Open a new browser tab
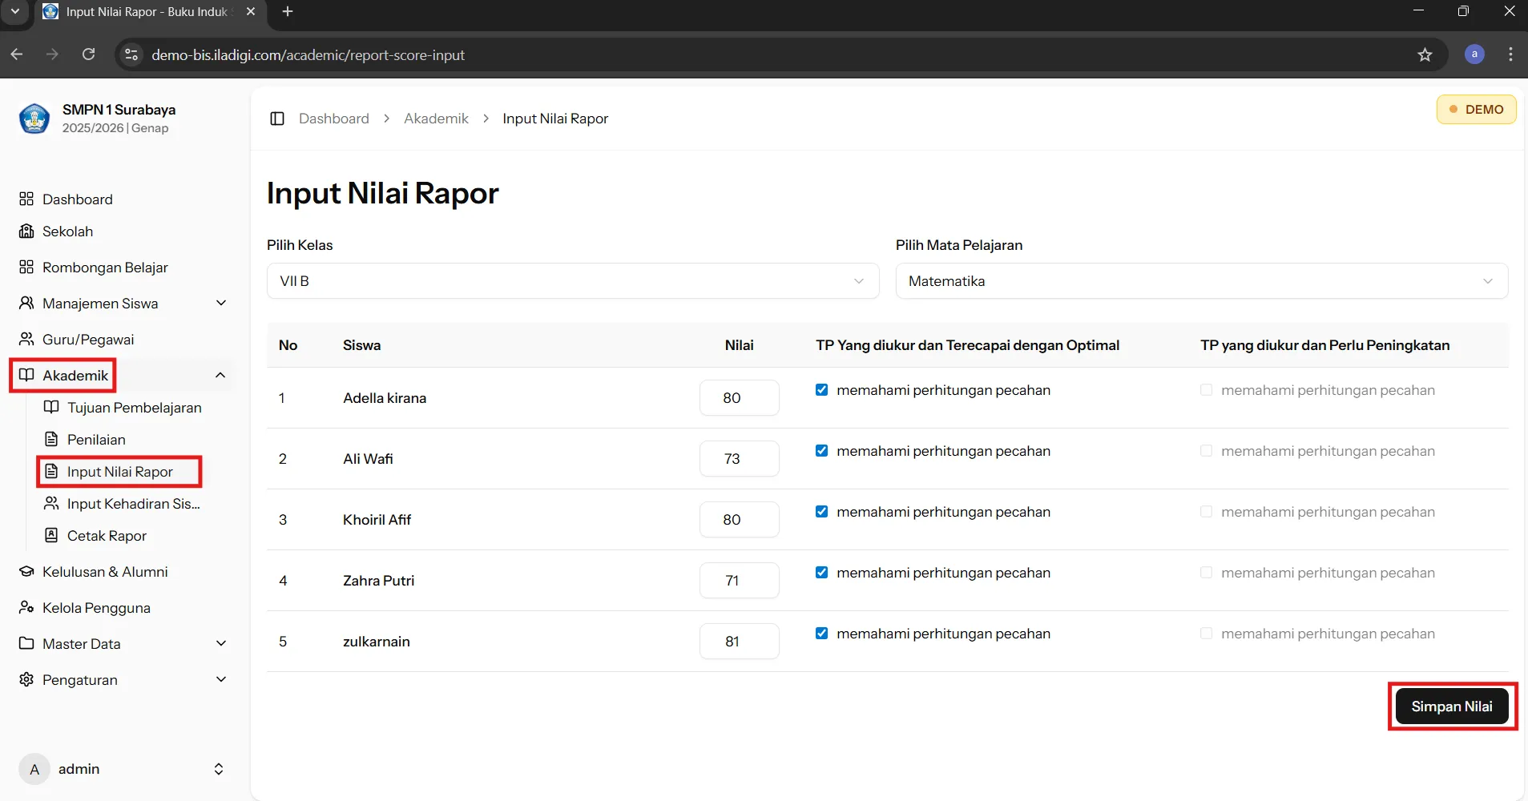 pos(288,11)
